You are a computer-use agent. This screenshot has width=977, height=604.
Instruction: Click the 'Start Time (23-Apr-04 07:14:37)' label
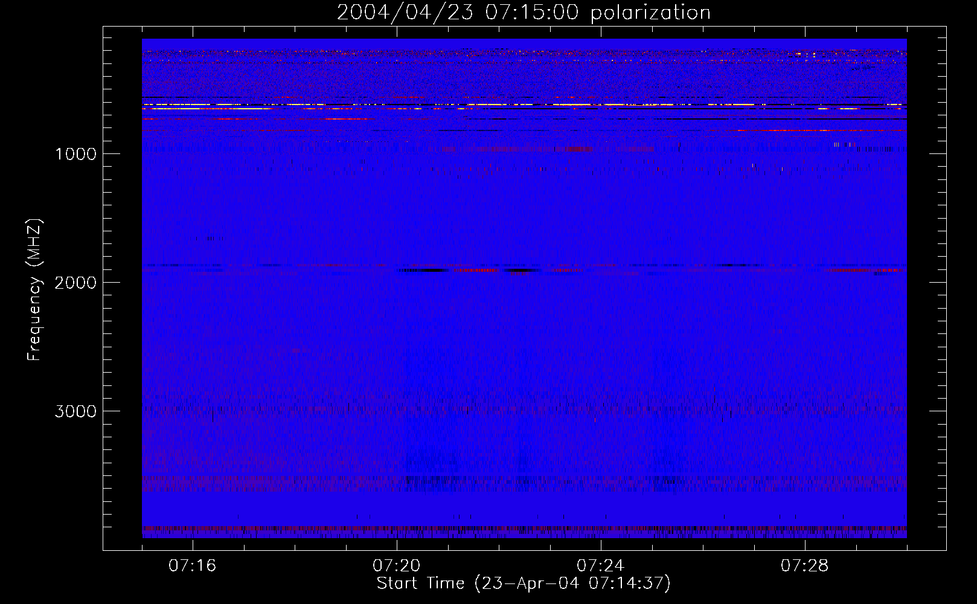coord(524,583)
